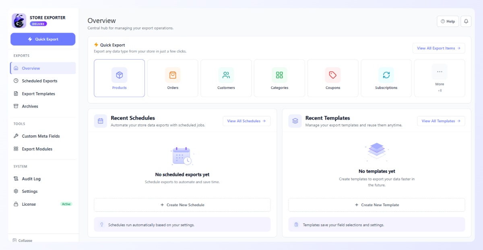
Task: Select the Categories grid icon
Action: (279, 75)
